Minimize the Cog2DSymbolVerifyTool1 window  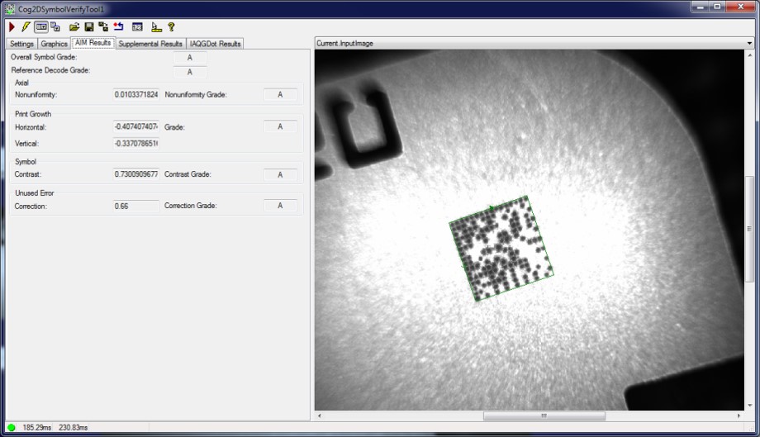click(700, 7)
